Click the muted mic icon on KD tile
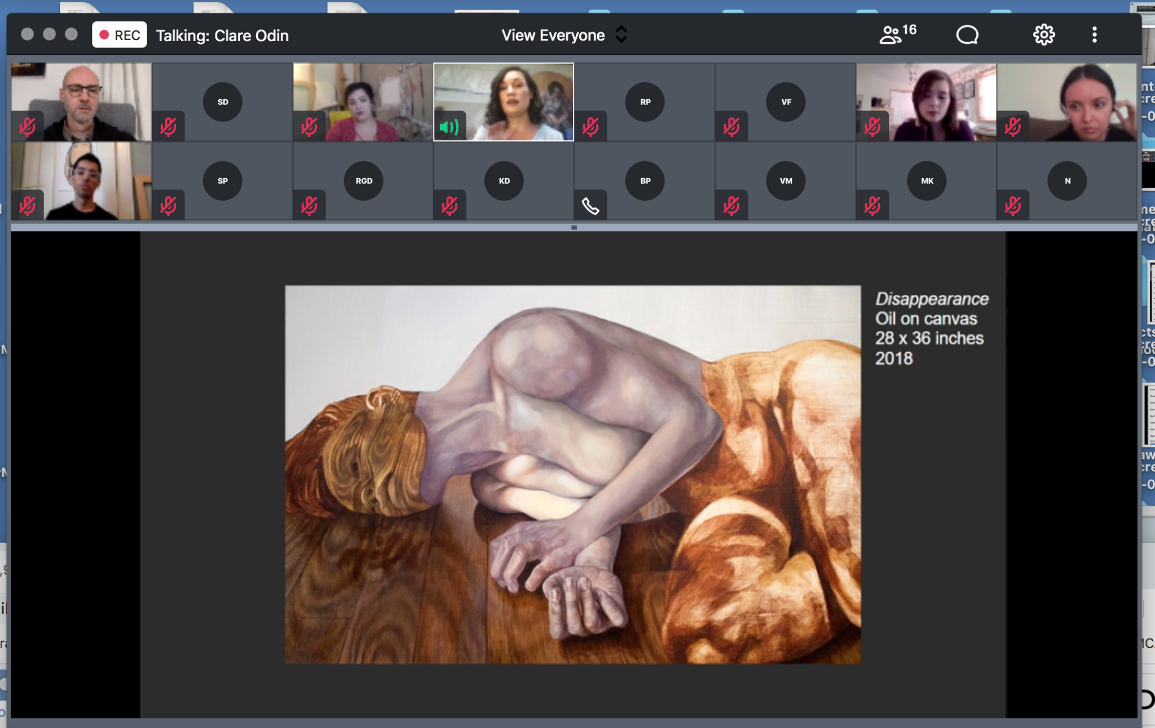The width and height of the screenshot is (1155, 728). tap(449, 206)
